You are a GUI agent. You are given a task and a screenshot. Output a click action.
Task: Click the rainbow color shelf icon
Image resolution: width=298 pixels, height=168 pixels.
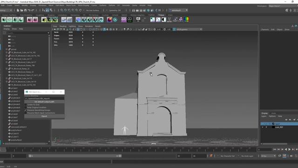point(186,20)
